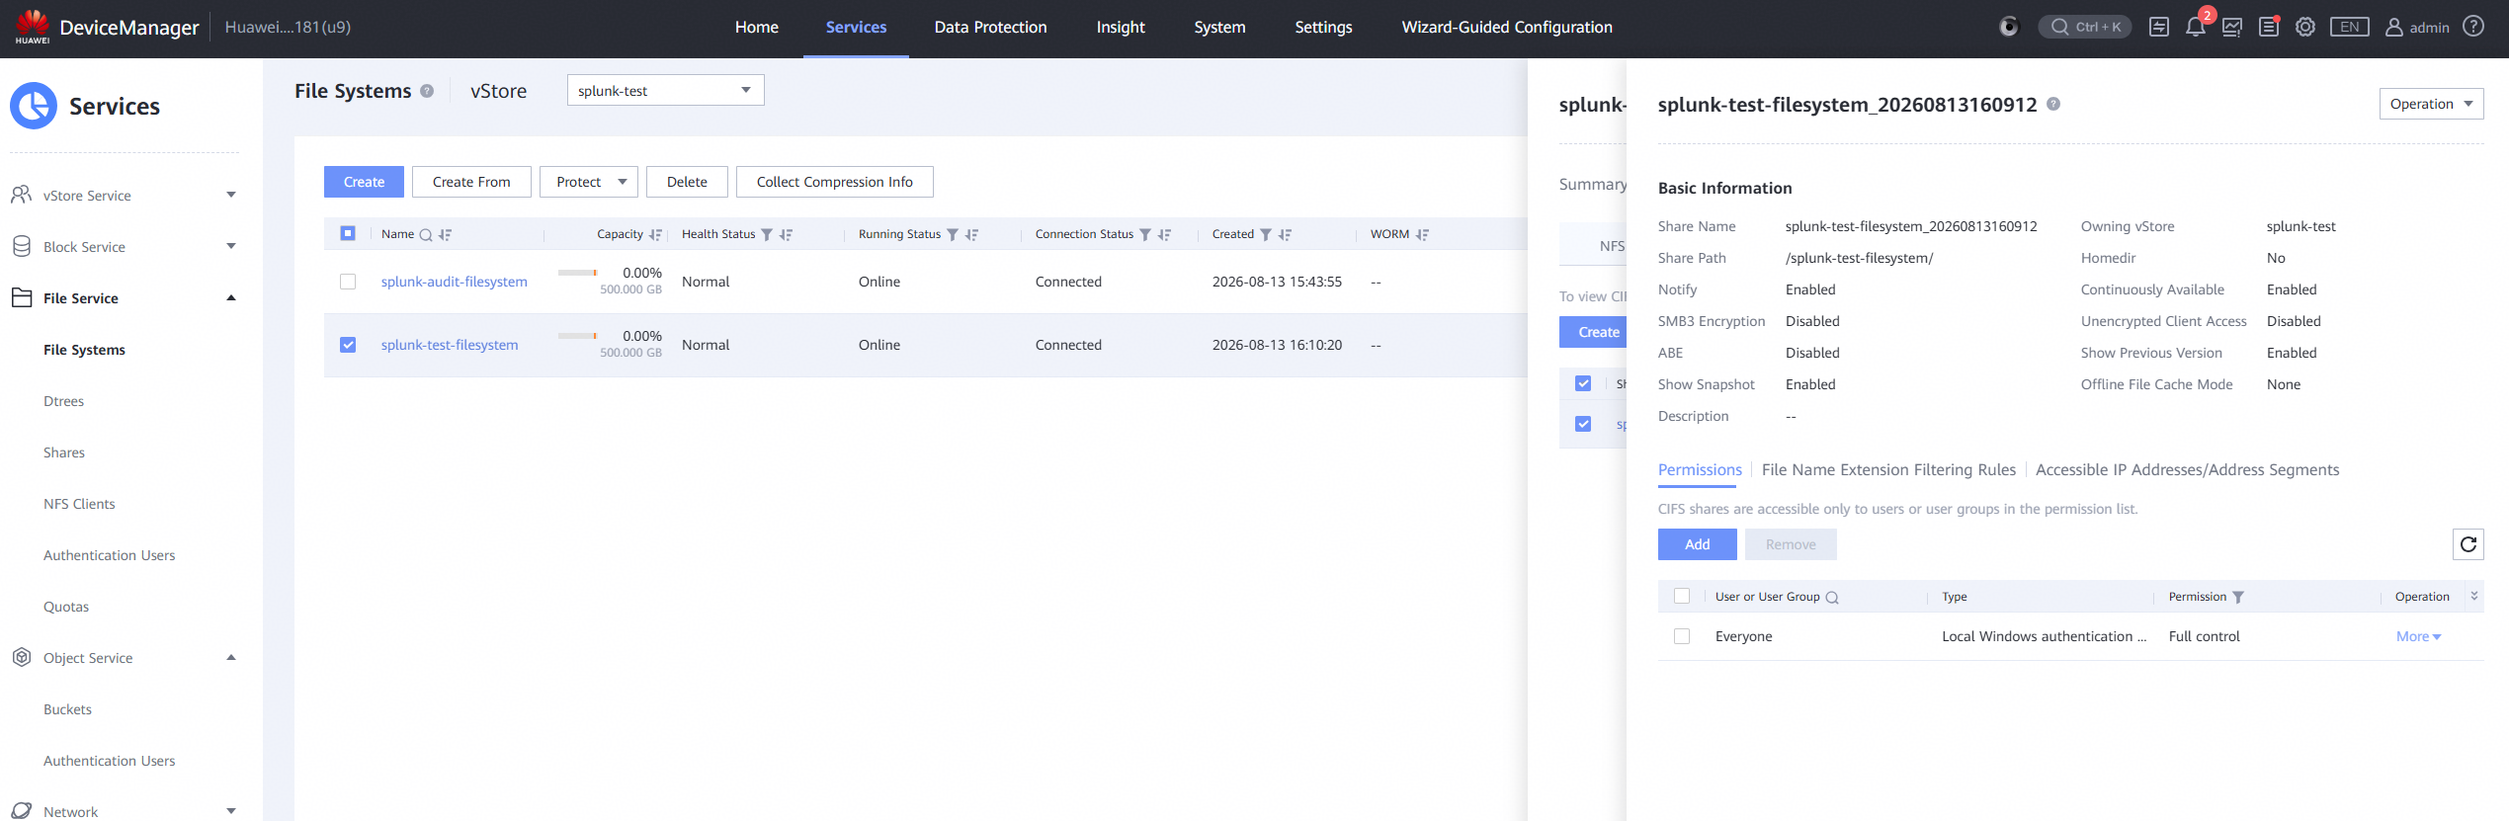Open the task list icon with red dot
This screenshot has width=2509, height=821.
(x=2269, y=27)
